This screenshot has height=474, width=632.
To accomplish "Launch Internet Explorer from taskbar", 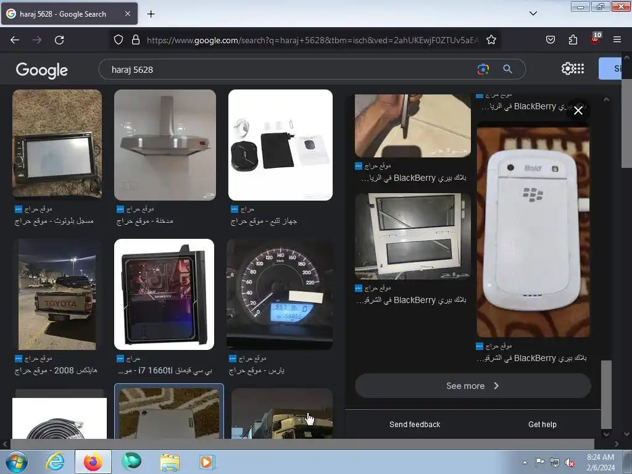I will pyautogui.click(x=55, y=462).
